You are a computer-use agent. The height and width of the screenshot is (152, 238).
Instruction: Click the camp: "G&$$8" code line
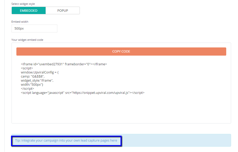click(33, 76)
